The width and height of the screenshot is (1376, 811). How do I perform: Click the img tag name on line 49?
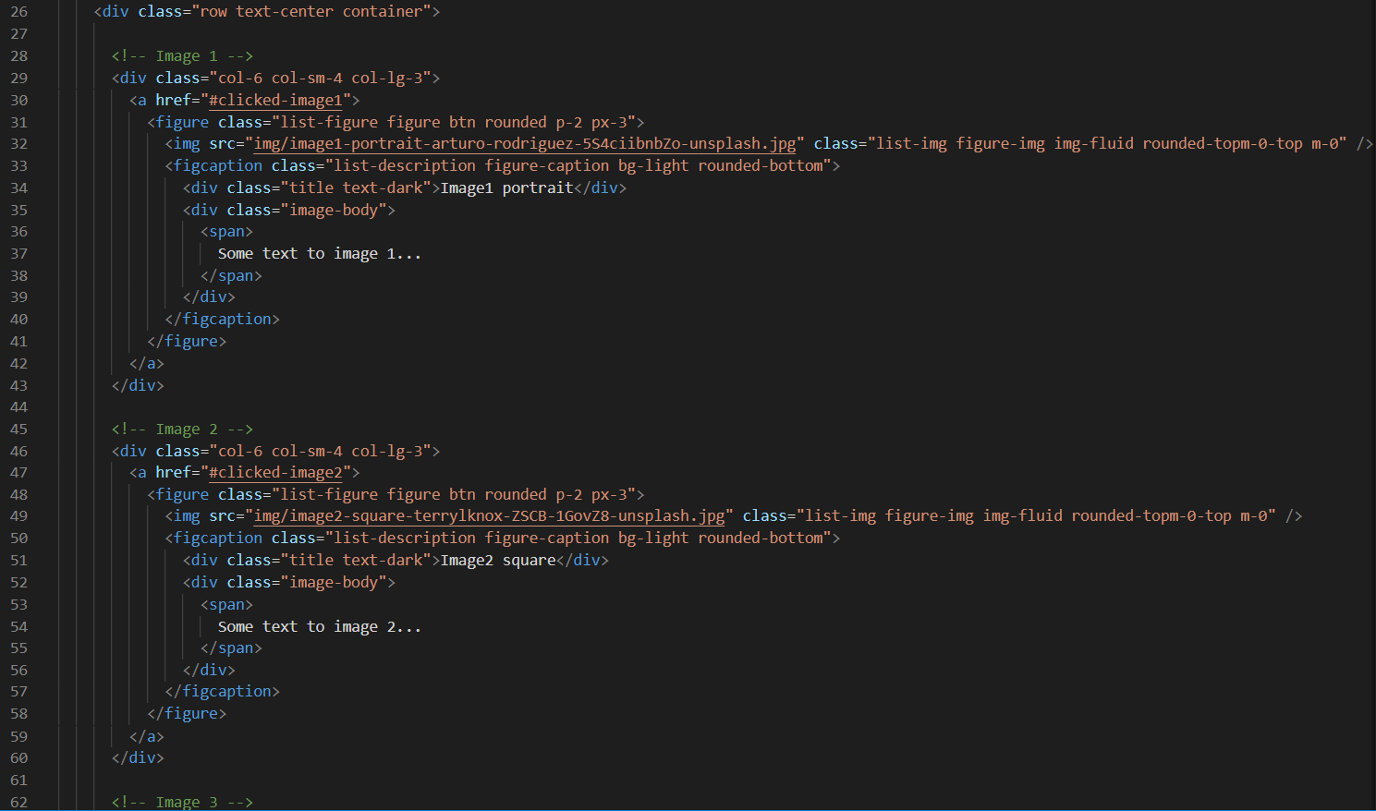click(187, 515)
